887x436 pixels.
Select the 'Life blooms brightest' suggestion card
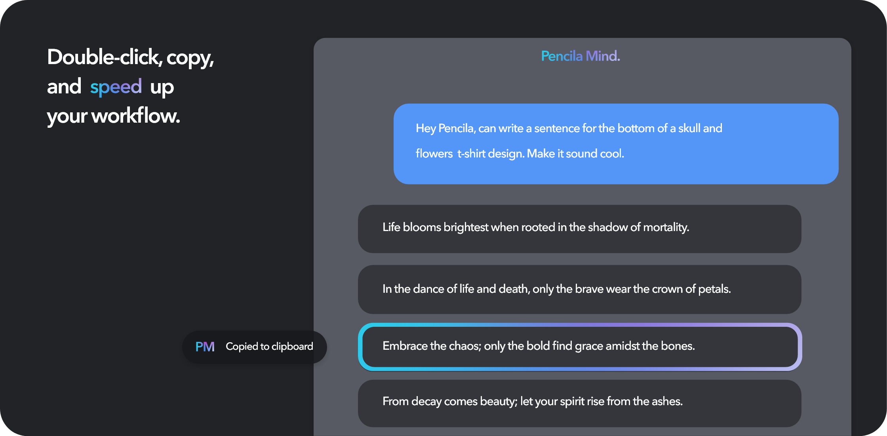[x=579, y=229]
